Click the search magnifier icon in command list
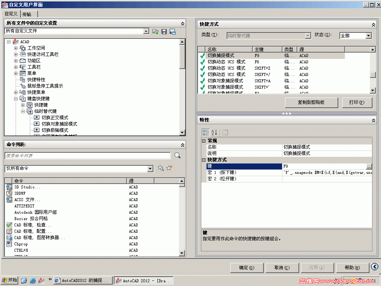Image resolution: width=381 pixels, height=286 pixels. 177,155
